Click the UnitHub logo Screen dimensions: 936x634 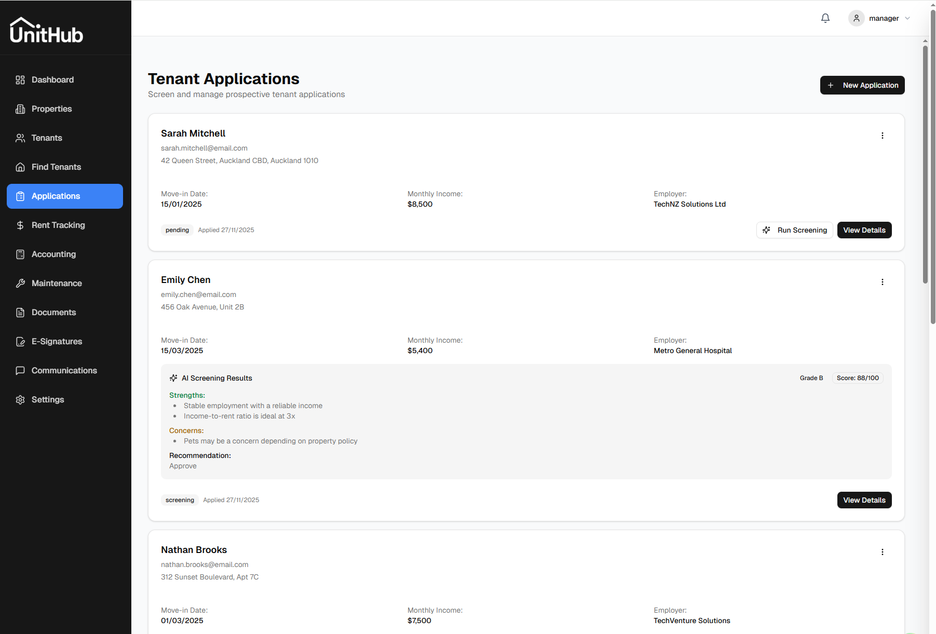(x=46, y=30)
